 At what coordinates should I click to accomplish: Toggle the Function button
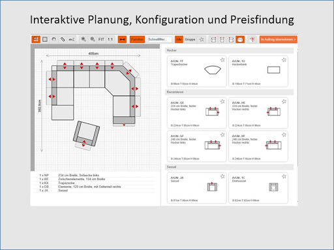pos(137,39)
